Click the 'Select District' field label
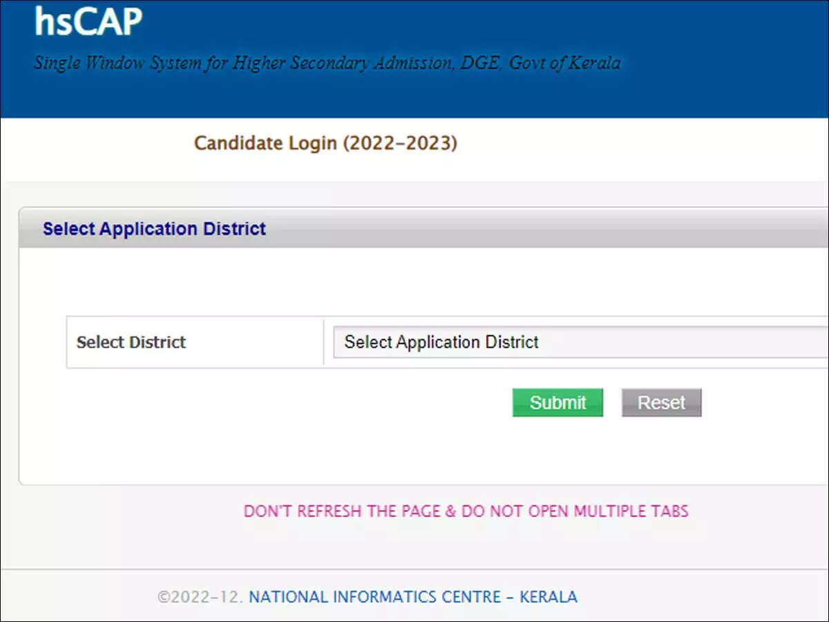 (131, 342)
